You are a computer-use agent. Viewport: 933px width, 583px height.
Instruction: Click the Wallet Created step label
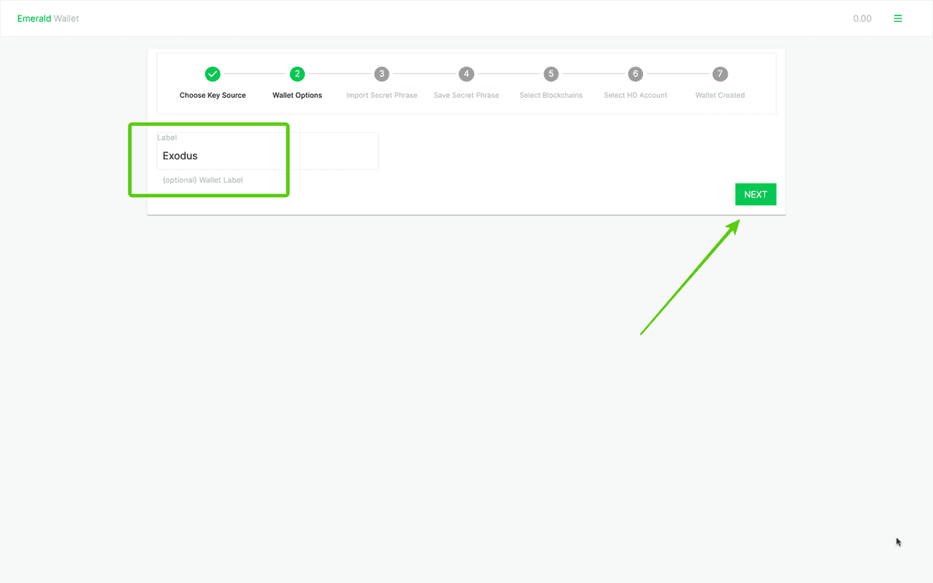[x=720, y=96]
